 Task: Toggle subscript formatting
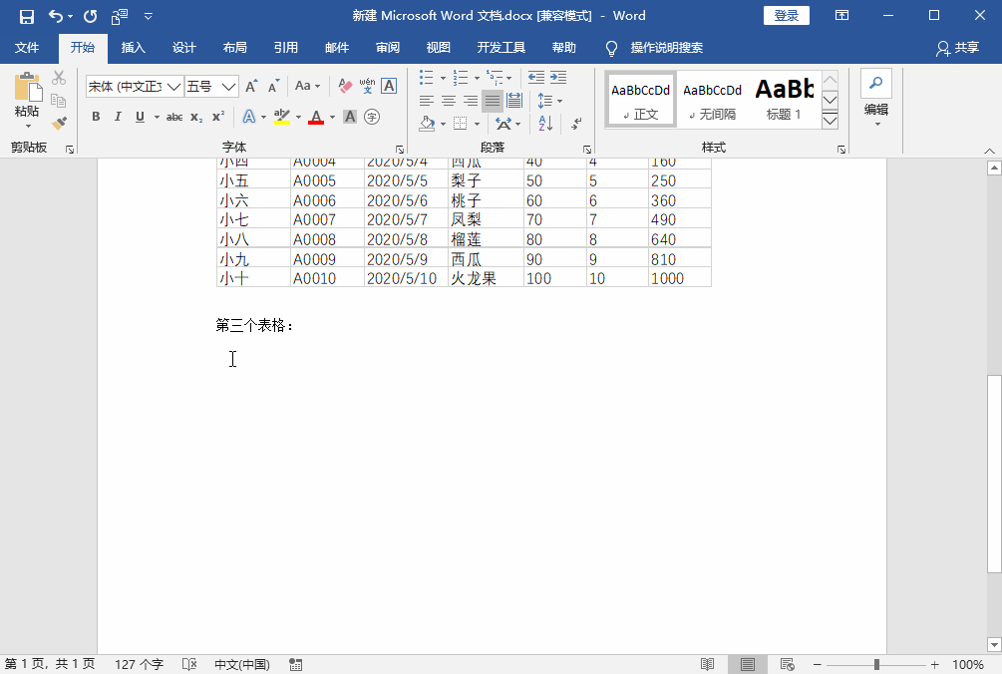(x=196, y=117)
